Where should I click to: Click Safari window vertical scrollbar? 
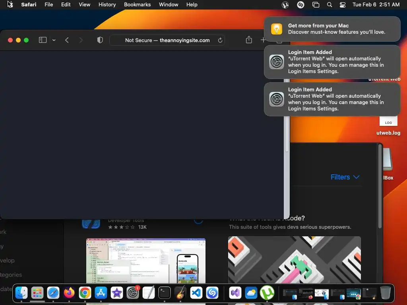287,133
